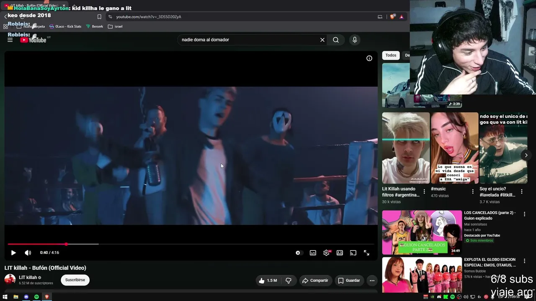Screen dimensions: 536x301
Task: Start voice search with the microphone
Action: tap(355, 40)
